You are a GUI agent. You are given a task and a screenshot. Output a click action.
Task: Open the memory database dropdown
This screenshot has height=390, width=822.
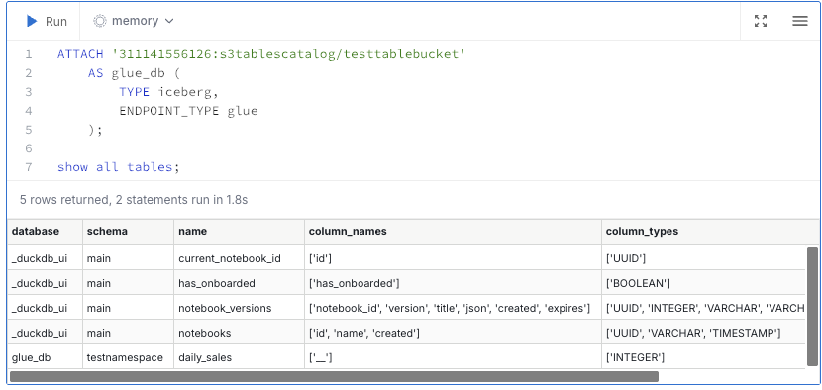point(134,21)
